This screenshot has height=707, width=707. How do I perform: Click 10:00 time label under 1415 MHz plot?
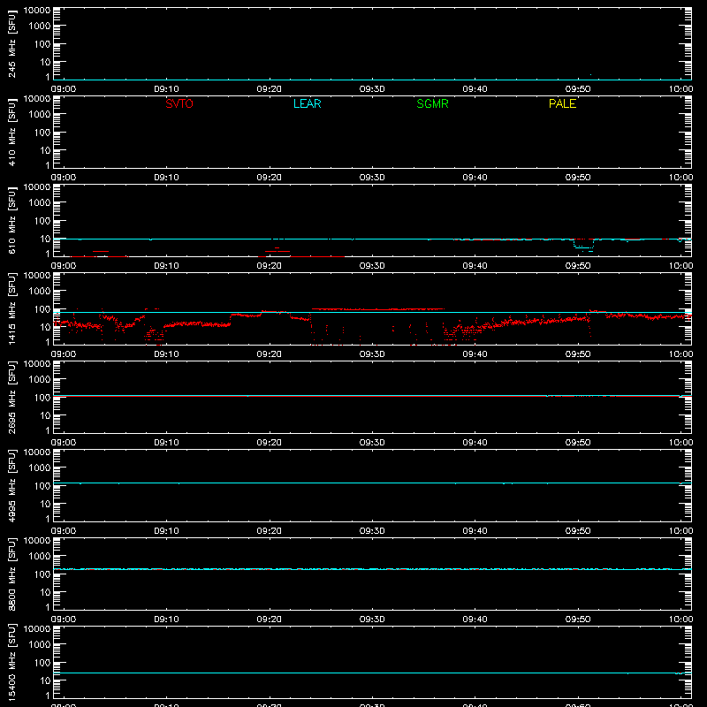click(680, 354)
